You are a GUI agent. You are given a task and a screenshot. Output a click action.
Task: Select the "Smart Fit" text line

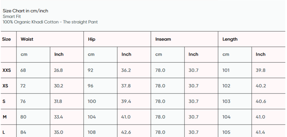[11, 16]
